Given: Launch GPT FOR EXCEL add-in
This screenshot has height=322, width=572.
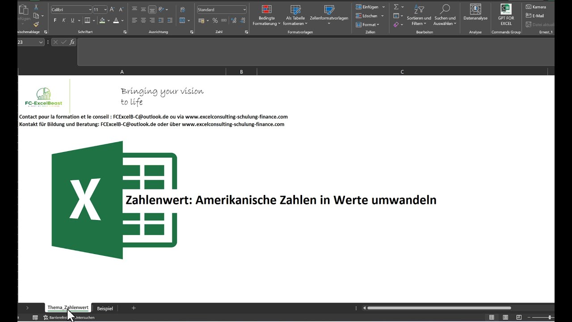Looking at the screenshot, I should pos(506,15).
